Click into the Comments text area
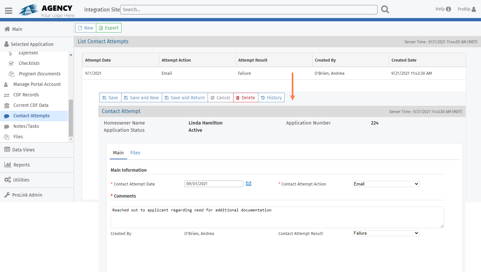The image size is (481, 272). point(277,217)
